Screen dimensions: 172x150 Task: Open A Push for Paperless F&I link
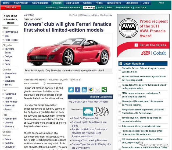85,118
